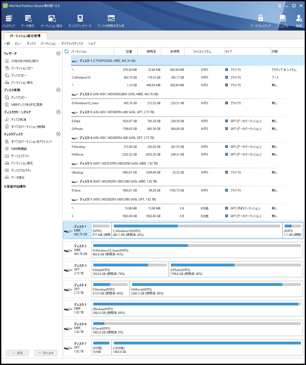306x365 pixels.
Task: Sort by the タイプ column header
Action: (x=248, y=51)
